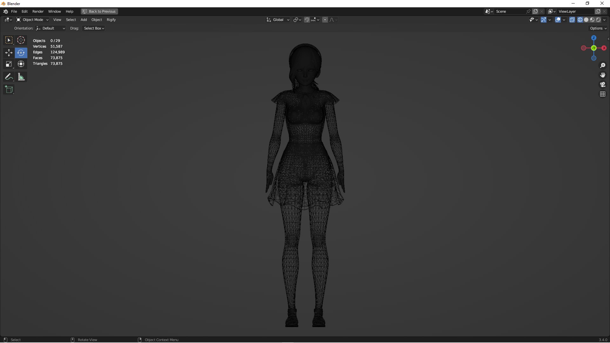The height and width of the screenshot is (343, 610).
Task: Toggle proportional editing on
Action: 325,20
